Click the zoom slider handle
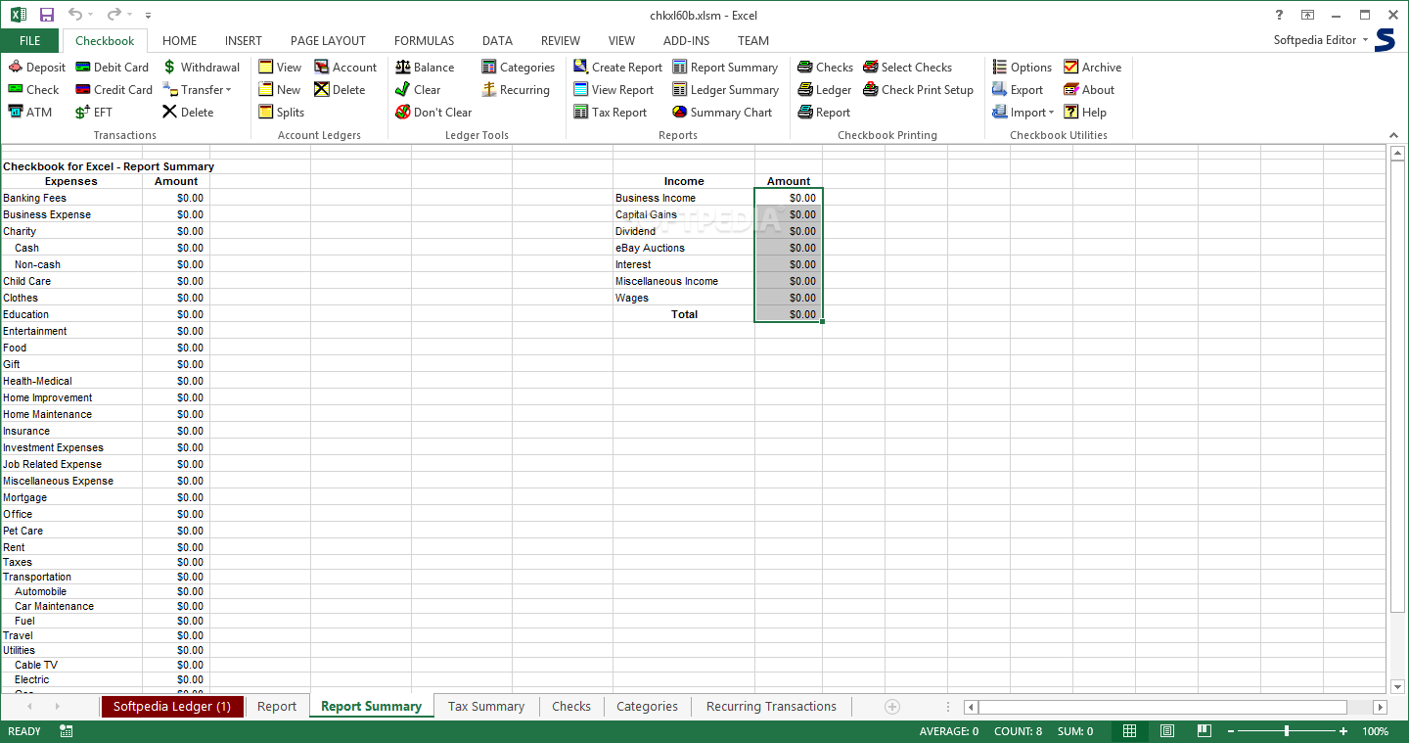This screenshot has width=1409, height=743. [1286, 731]
